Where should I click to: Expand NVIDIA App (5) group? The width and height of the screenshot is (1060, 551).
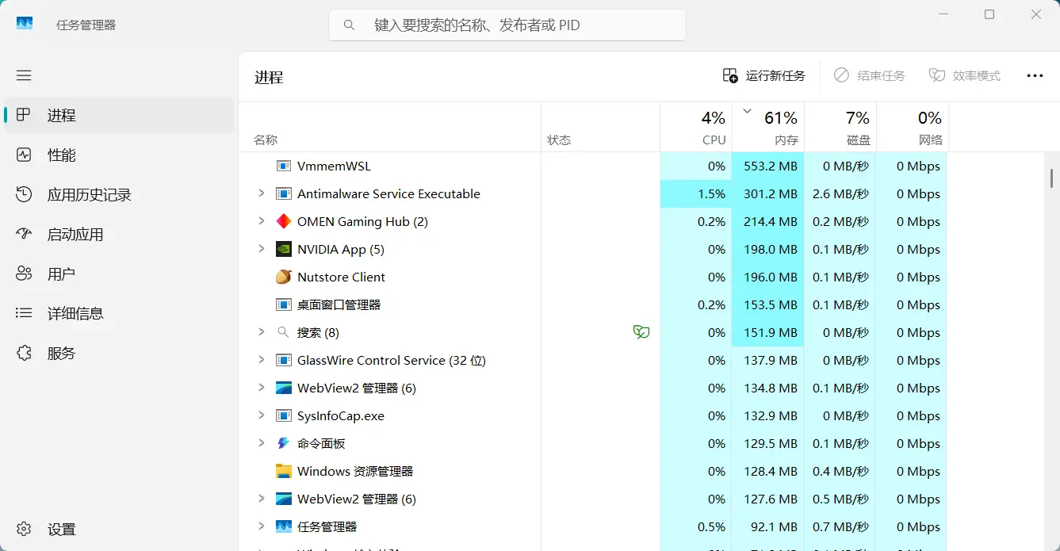tap(262, 249)
